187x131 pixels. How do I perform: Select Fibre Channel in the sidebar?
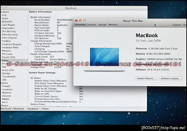point(9,38)
